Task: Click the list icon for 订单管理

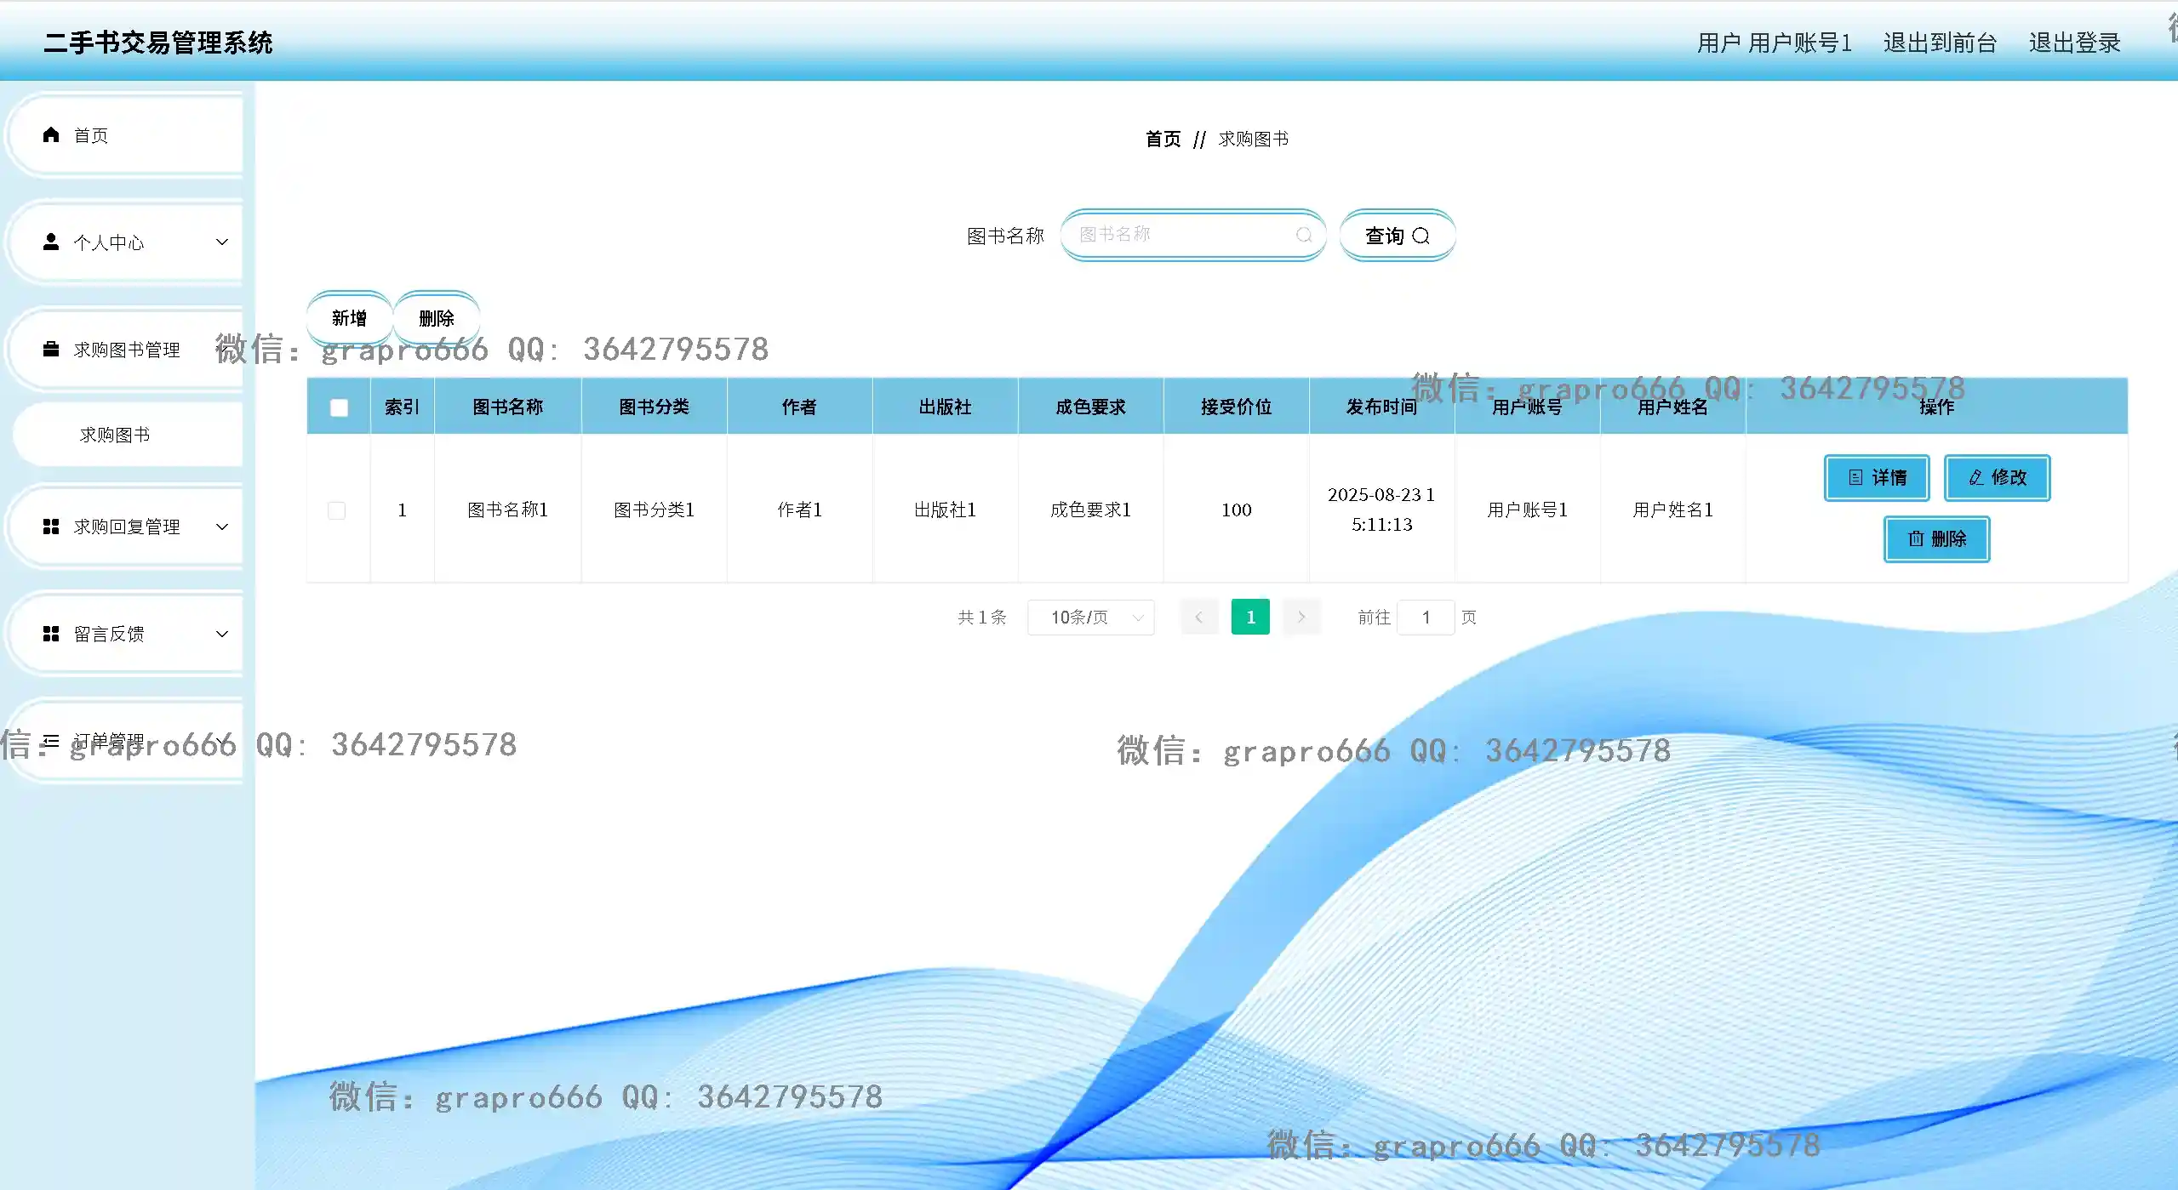Action: point(51,741)
